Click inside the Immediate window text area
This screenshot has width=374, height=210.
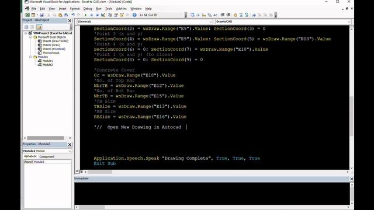[x=212, y=193]
